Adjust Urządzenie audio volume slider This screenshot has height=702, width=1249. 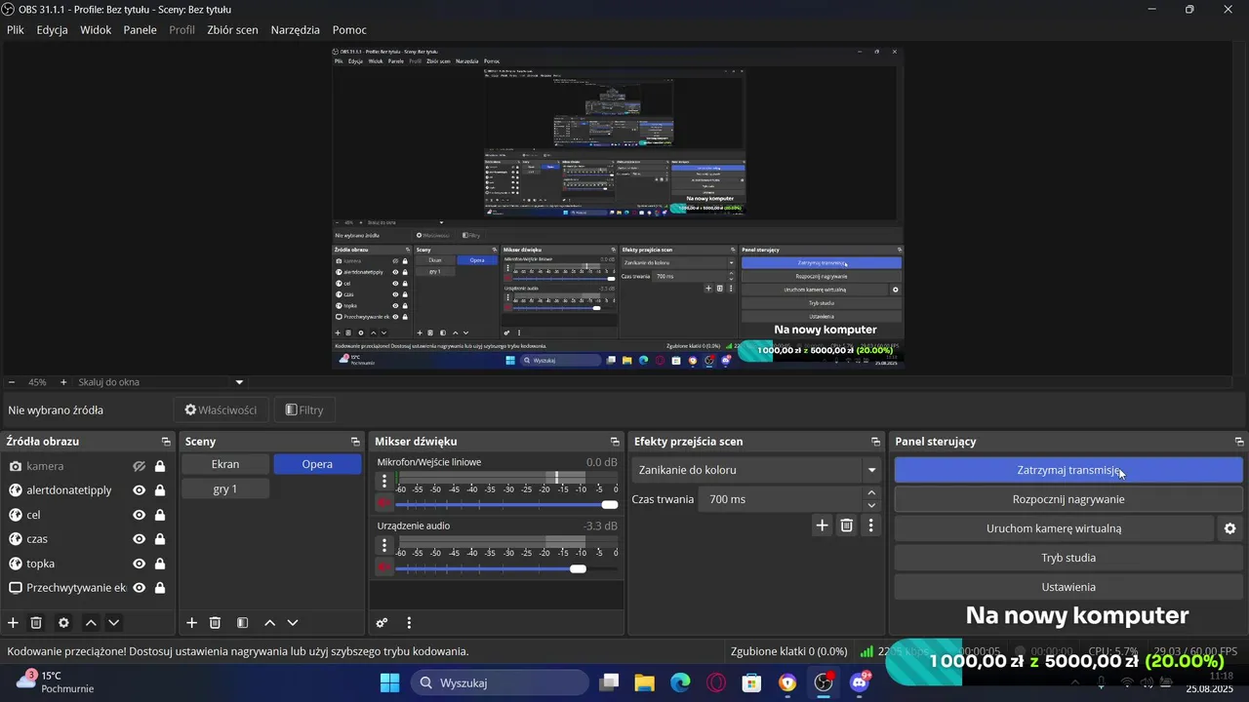[506, 567]
